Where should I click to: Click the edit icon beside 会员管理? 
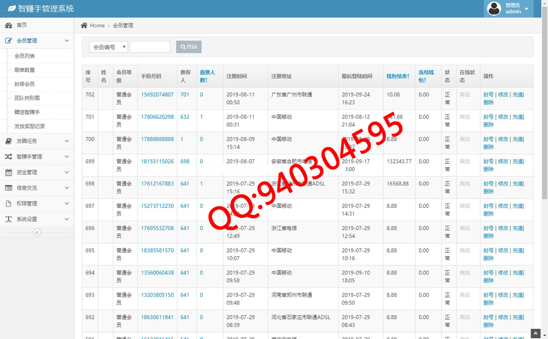point(8,41)
